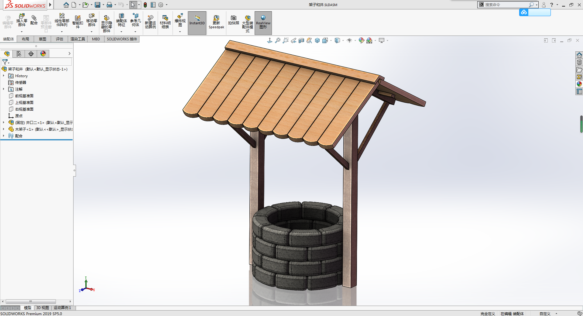Click Zoom to Area magnifier icon
The width and height of the screenshot is (583, 316).
click(x=286, y=40)
